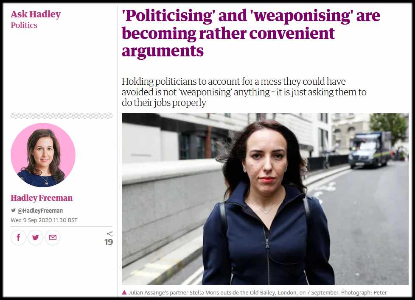Click the share count icon above 19

pyautogui.click(x=109, y=233)
